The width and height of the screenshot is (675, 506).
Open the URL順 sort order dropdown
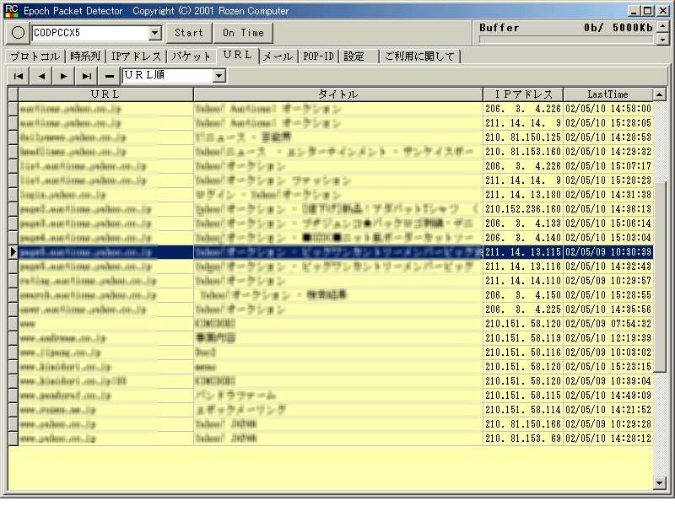tap(219, 76)
